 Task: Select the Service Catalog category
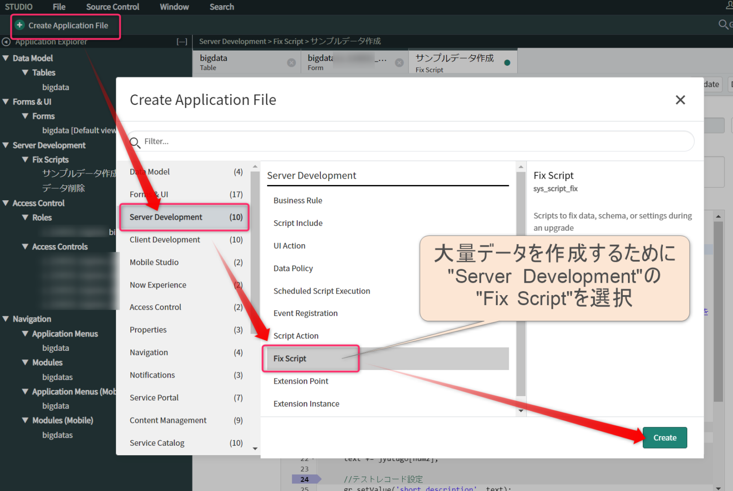click(x=186, y=442)
